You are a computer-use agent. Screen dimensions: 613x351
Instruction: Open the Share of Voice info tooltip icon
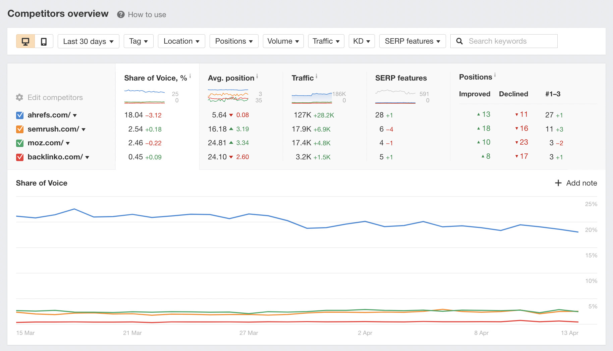coord(190,77)
